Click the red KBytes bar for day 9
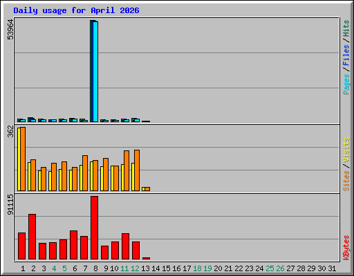354x276 pixels. [x=104, y=253]
